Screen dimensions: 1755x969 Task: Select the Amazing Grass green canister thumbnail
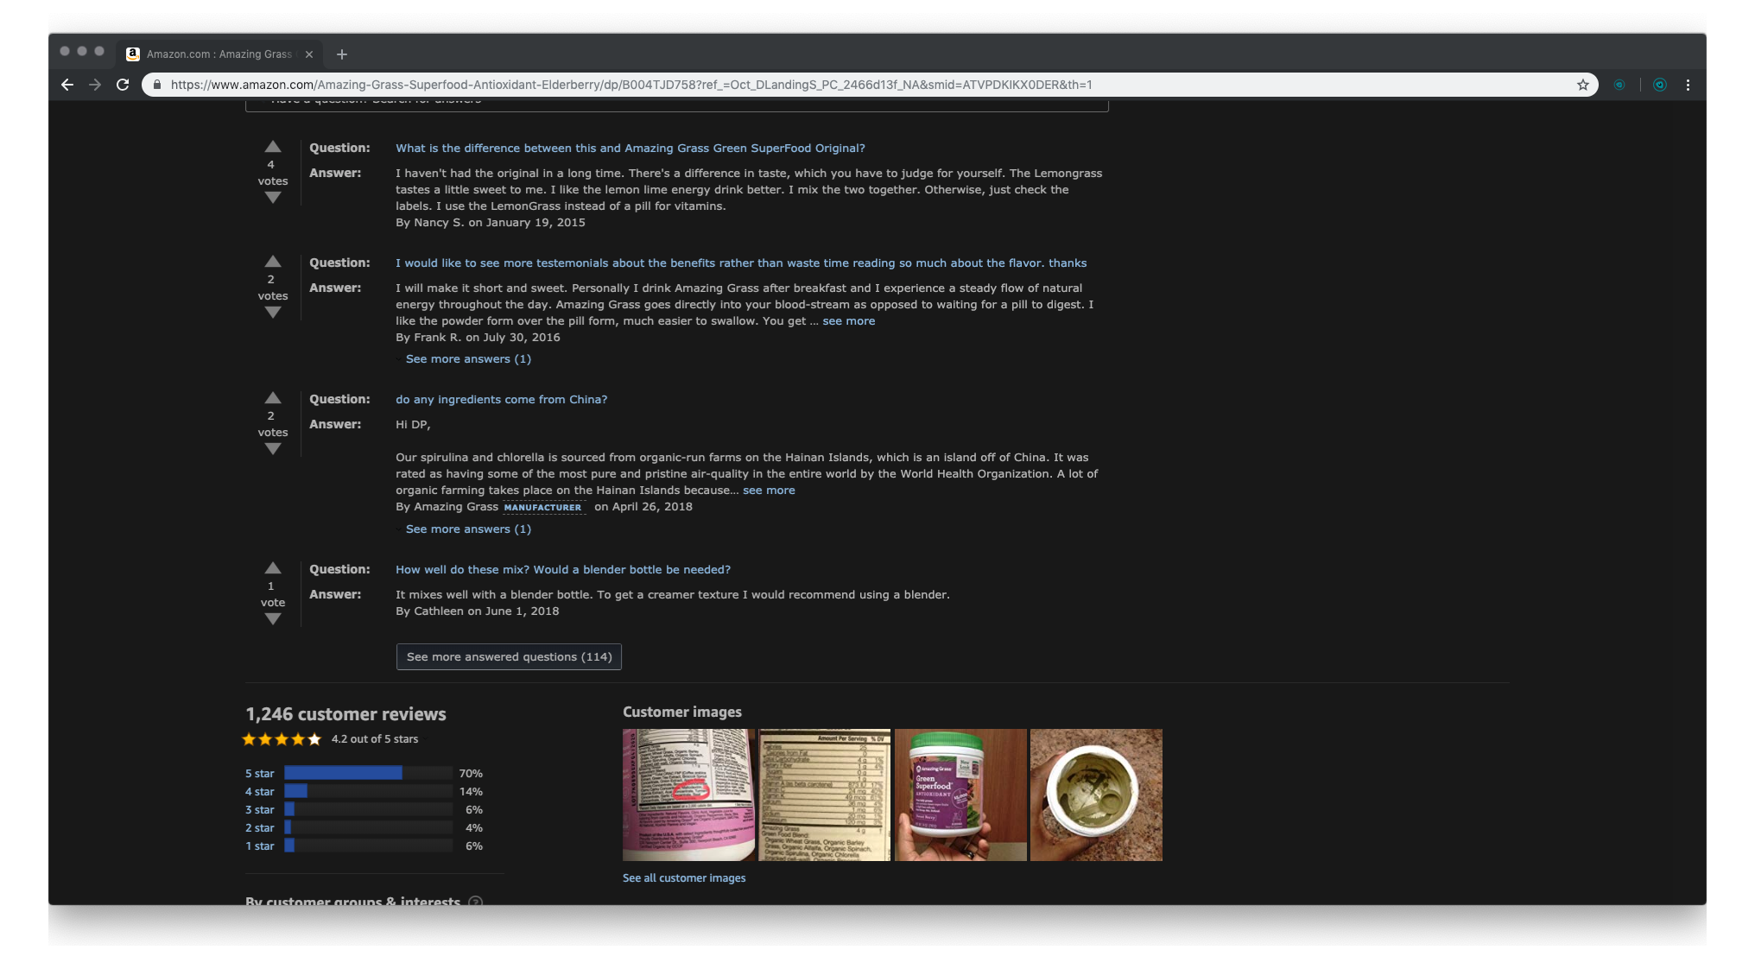click(x=960, y=795)
